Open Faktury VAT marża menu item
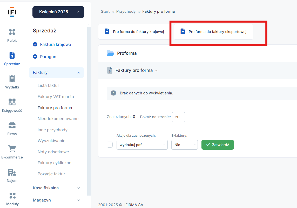Image resolution: width=297 pixels, height=208 pixels. [x=56, y=96]
